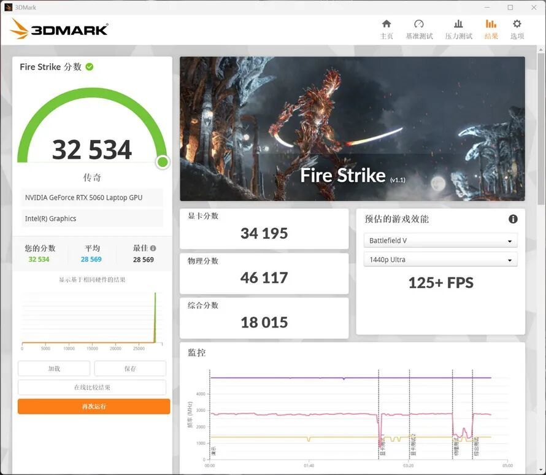Click green validation checkmark beside Fire Strike
Image resolution: width=546 pixels, height=475 pixels.
[90, 66]
